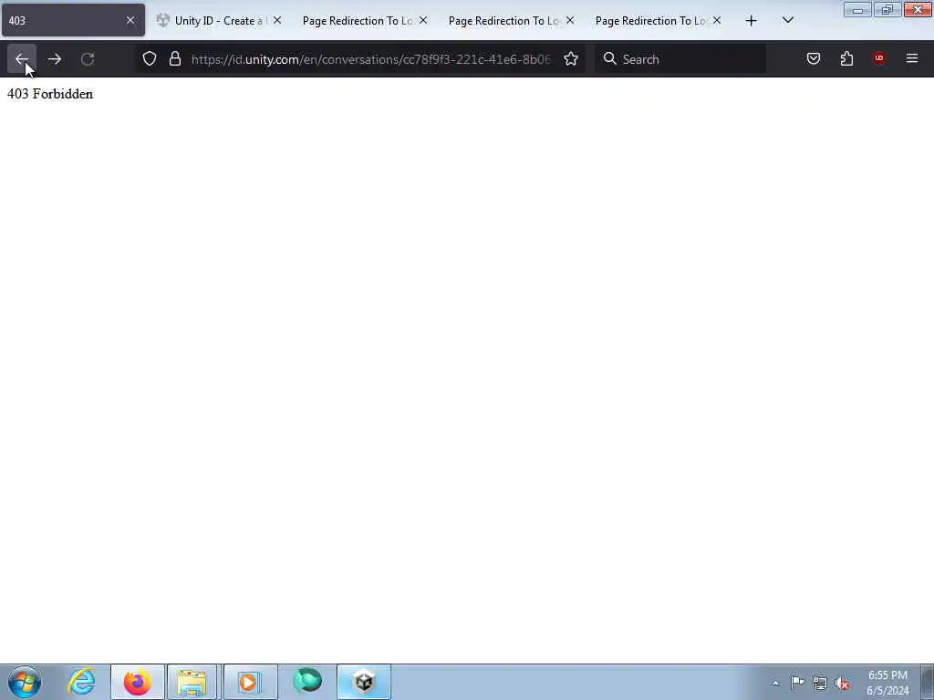The width and height of the screenshot is (934, 700).
Task: Open the Firefox hamburger menu
Action: pyautogui.click(x=912, y=59)
